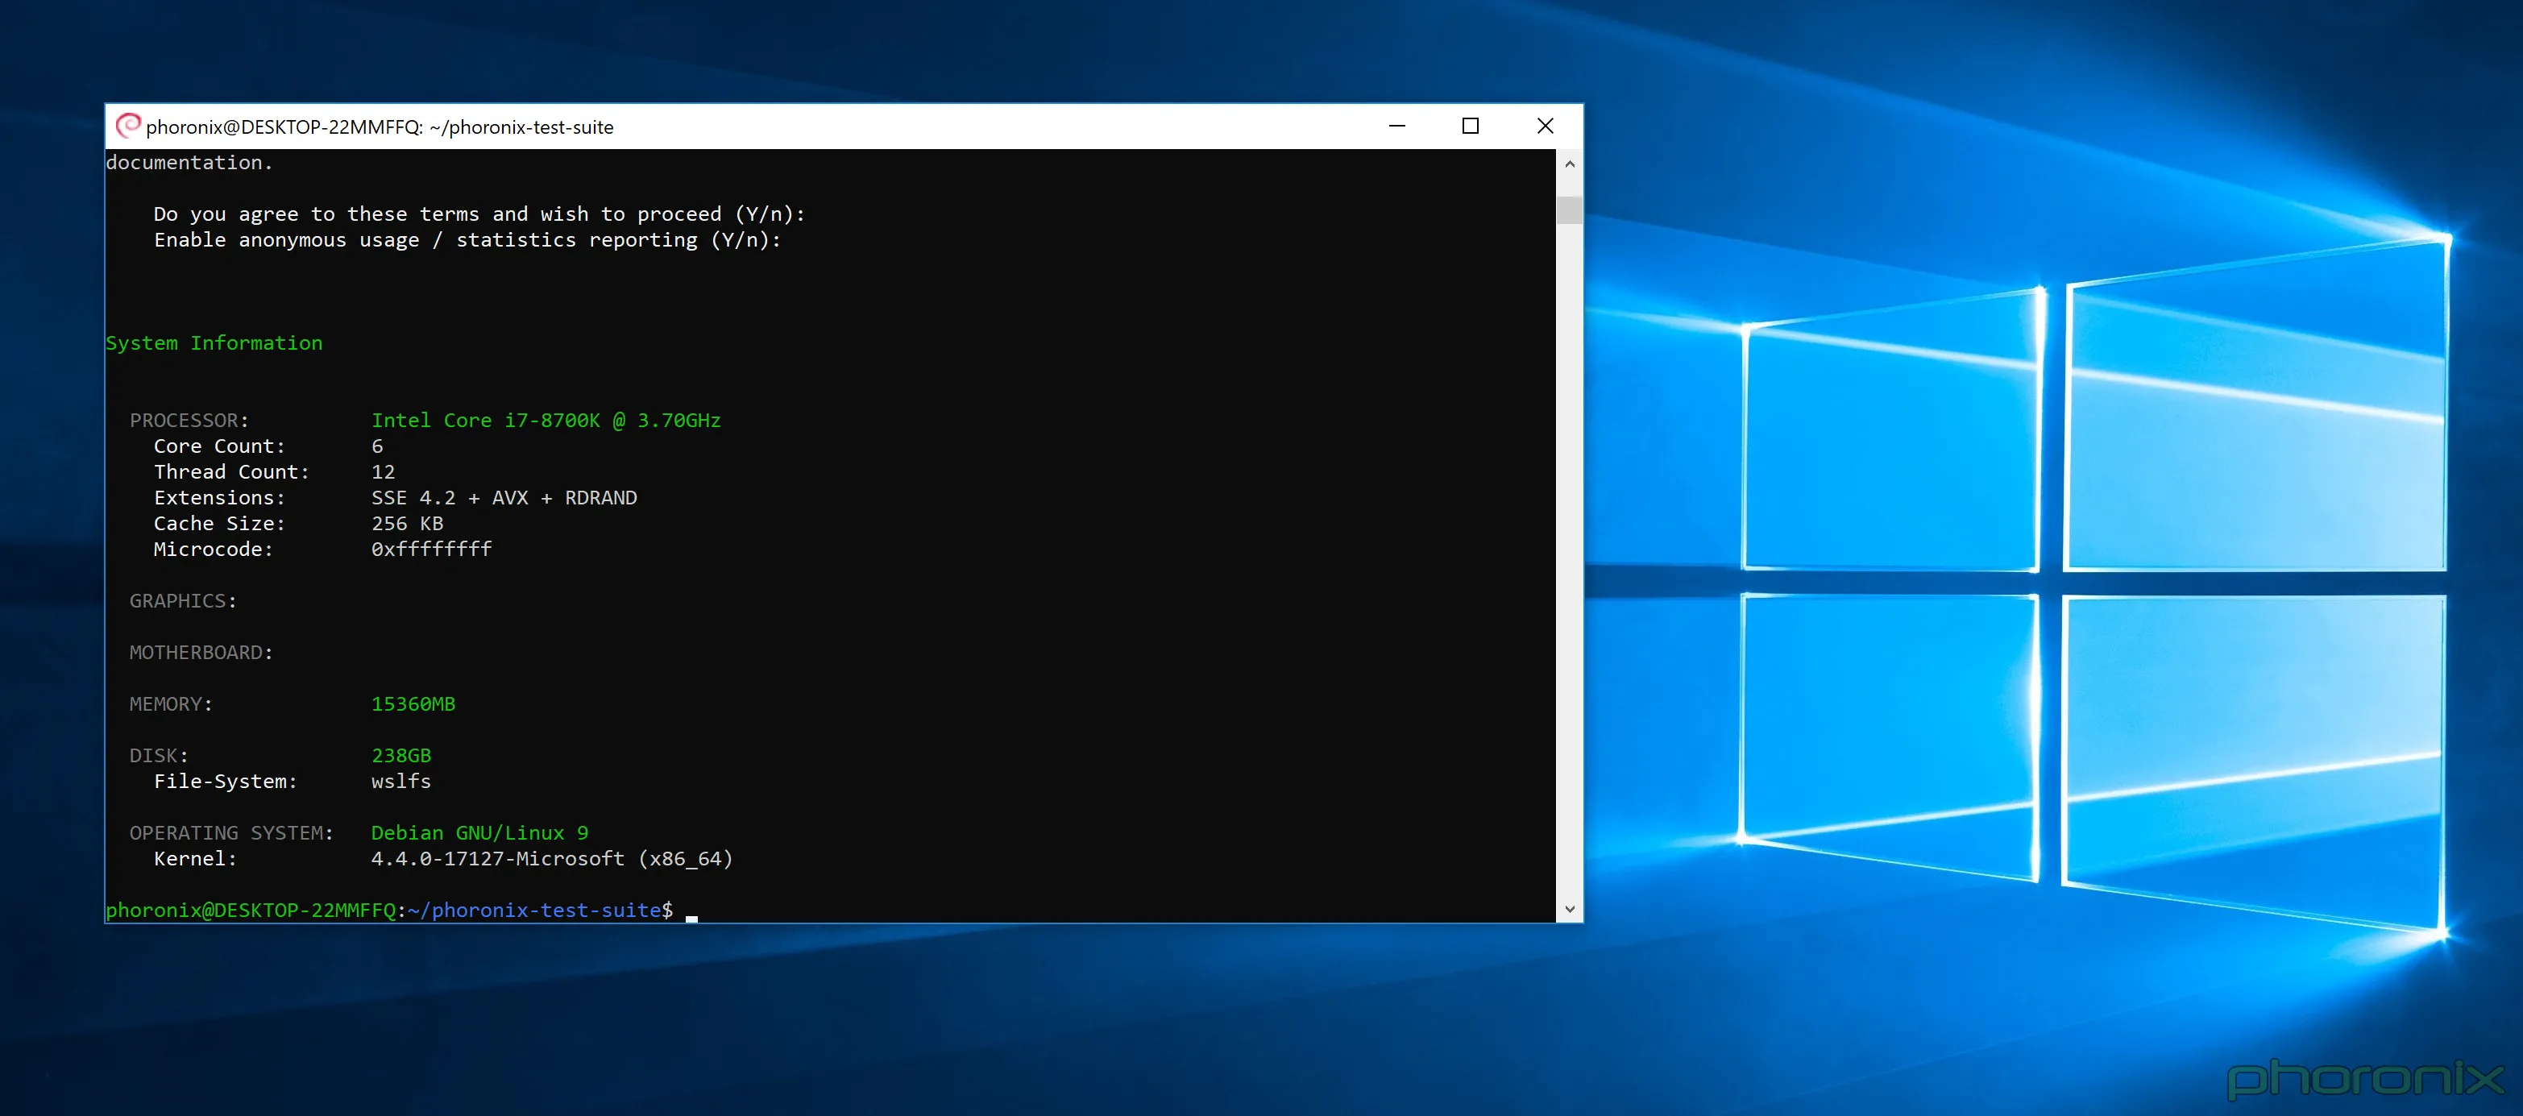The image size is (2523, 1116).
Task: Click the 15360MB memory value
Action: click(x=413, y=703)
